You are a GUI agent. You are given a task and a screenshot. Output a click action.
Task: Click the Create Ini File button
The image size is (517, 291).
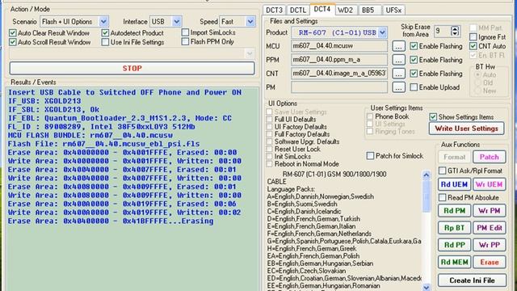[x=472, y=280]
